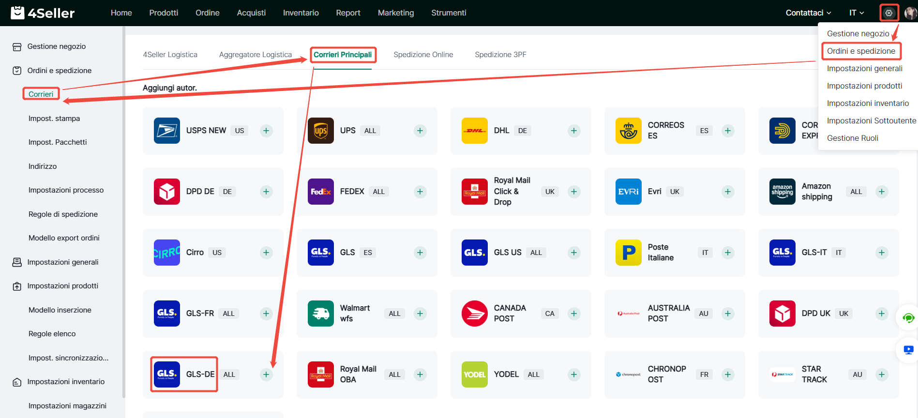The image size is (918, 418).
Task: Add the UPS carrier with plus icon
Action: [x=420, y=131]
